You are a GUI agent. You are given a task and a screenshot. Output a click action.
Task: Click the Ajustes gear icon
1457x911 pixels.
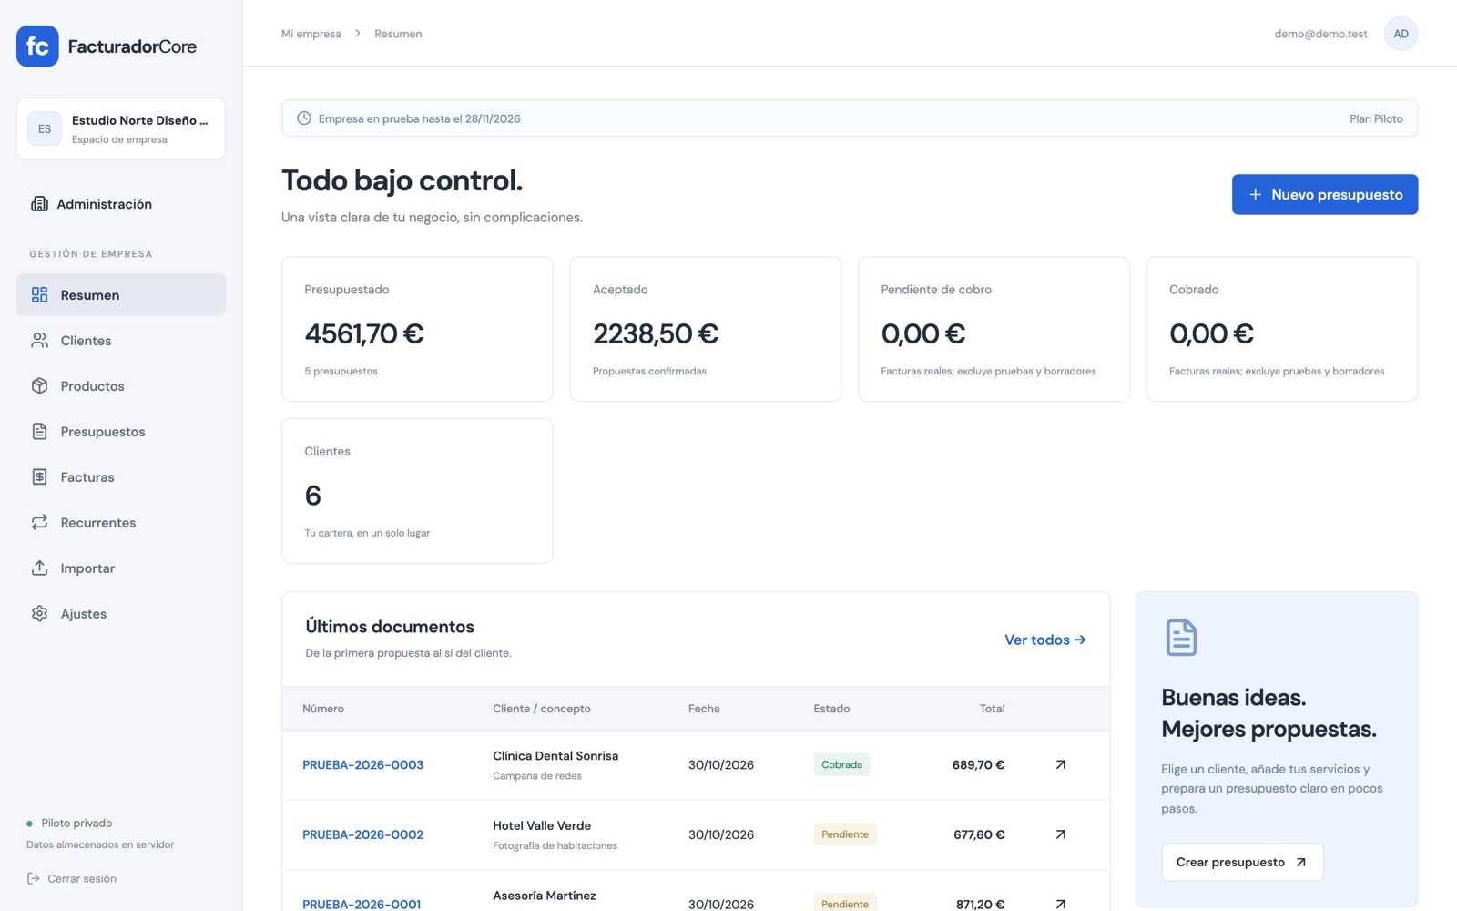[39, 614]
